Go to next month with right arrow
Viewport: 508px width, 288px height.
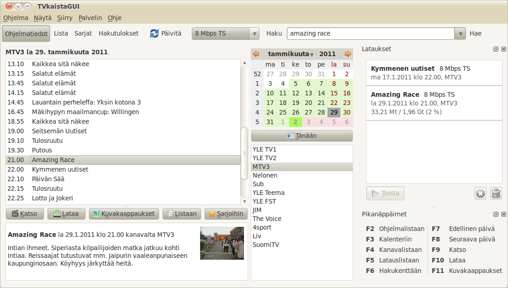348,54
